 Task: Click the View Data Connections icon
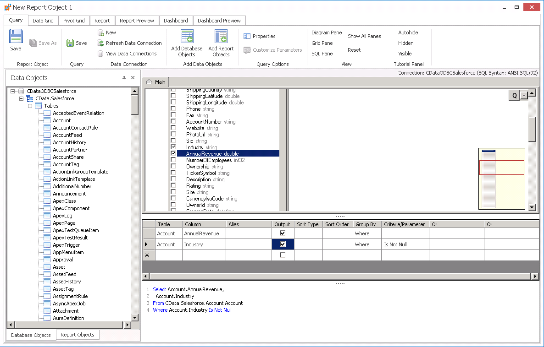(x=100, y=54)
